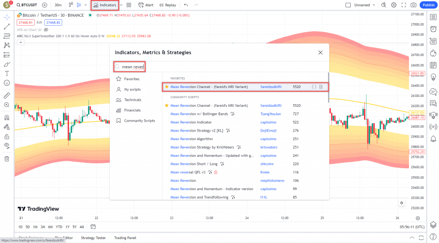Collapse the indicator legend chevron
Screen dimensions: 439x243
[x=21, y=42]
